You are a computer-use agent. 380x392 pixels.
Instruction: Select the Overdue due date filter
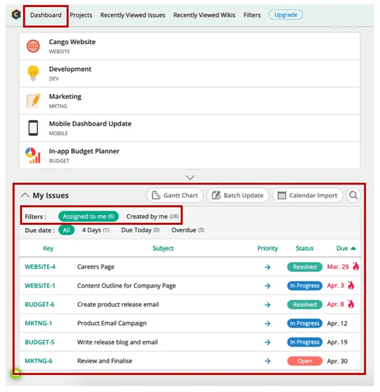coord(188,230)
